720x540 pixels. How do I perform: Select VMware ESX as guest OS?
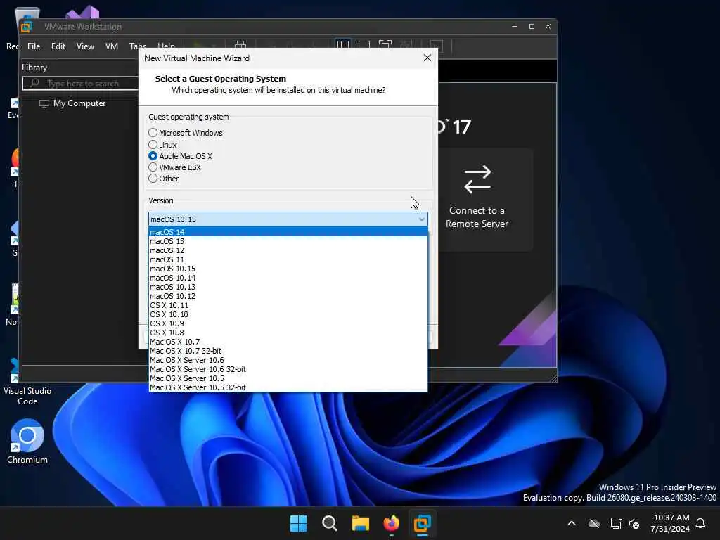tap(153, 167)
